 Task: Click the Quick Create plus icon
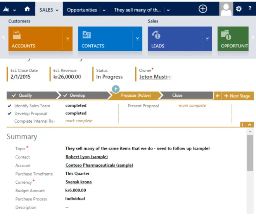tap(203, 9)
